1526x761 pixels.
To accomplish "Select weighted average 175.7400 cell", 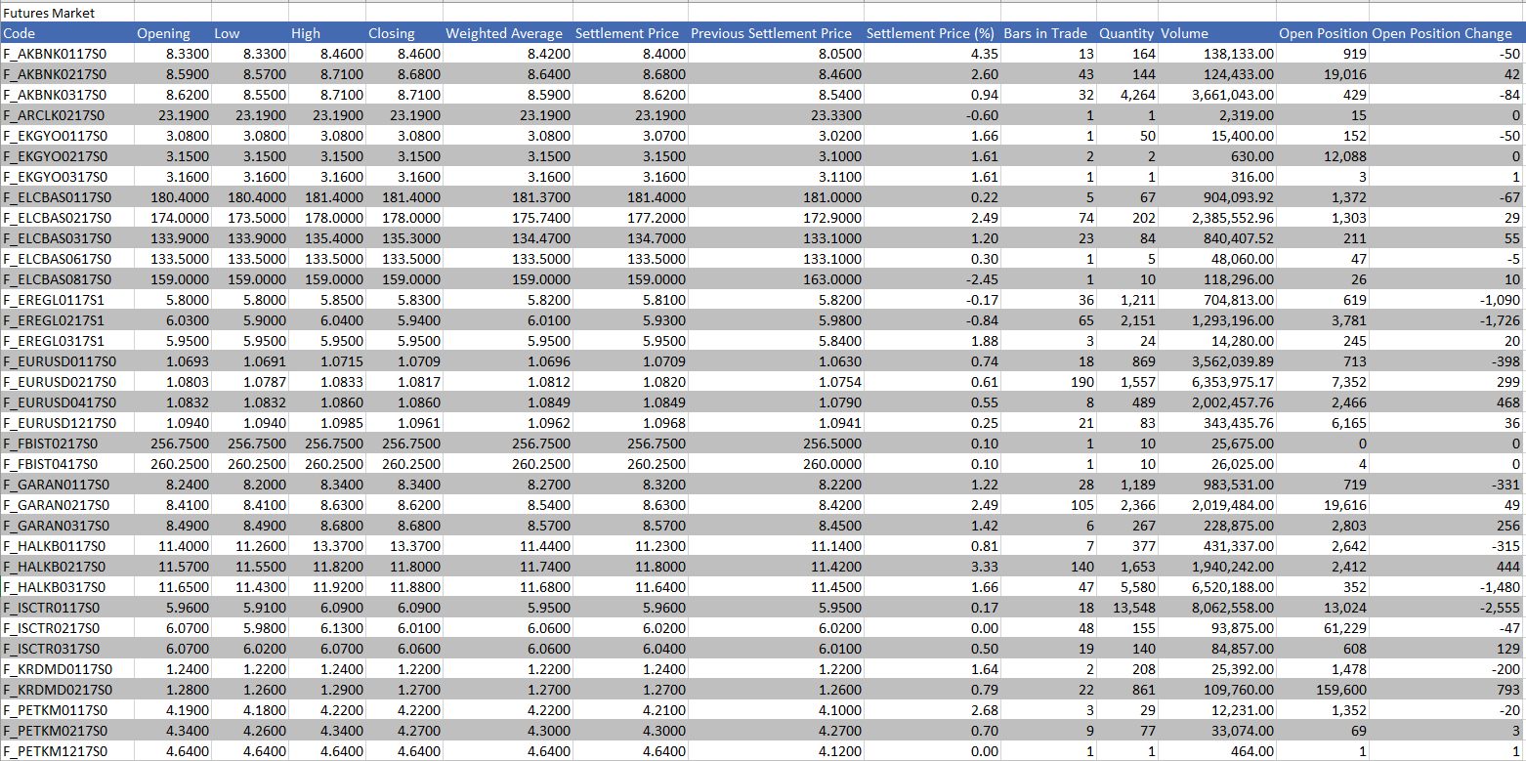I will pos(507,218).
